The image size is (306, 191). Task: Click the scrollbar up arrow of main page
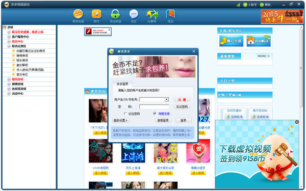pos(301,27)
